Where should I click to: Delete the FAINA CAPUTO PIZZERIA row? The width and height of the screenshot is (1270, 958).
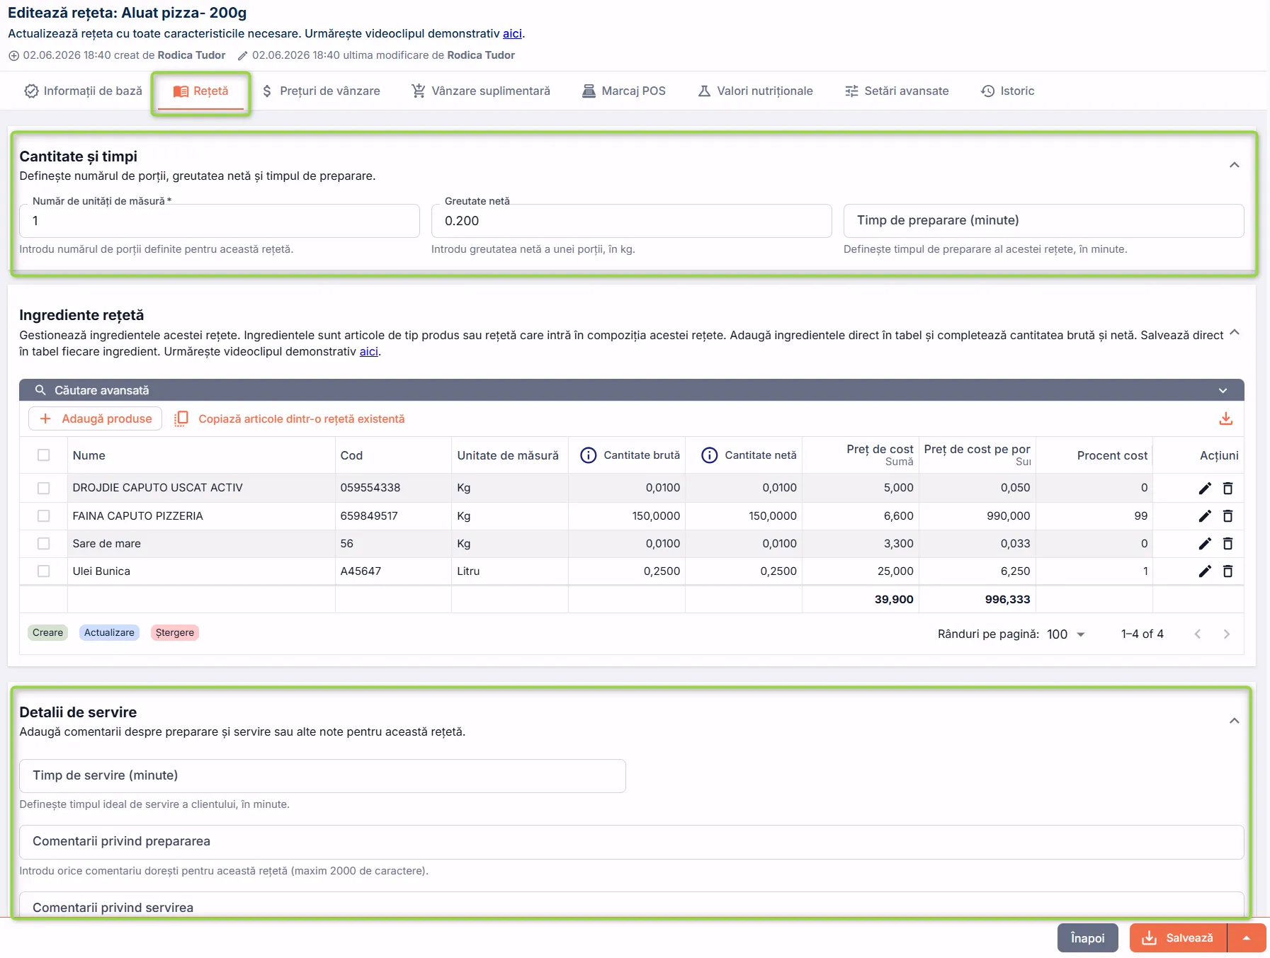(x=1228, y=516)
